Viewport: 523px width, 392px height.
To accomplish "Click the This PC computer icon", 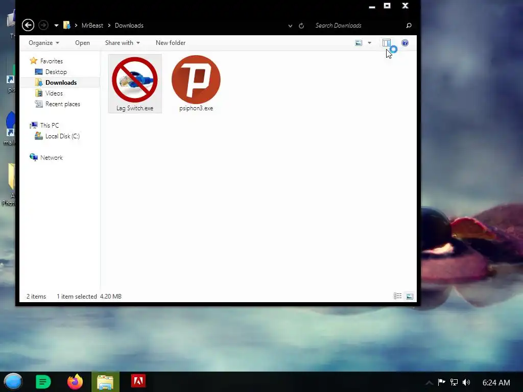I will pyautogui.click(x=34, y=126).
